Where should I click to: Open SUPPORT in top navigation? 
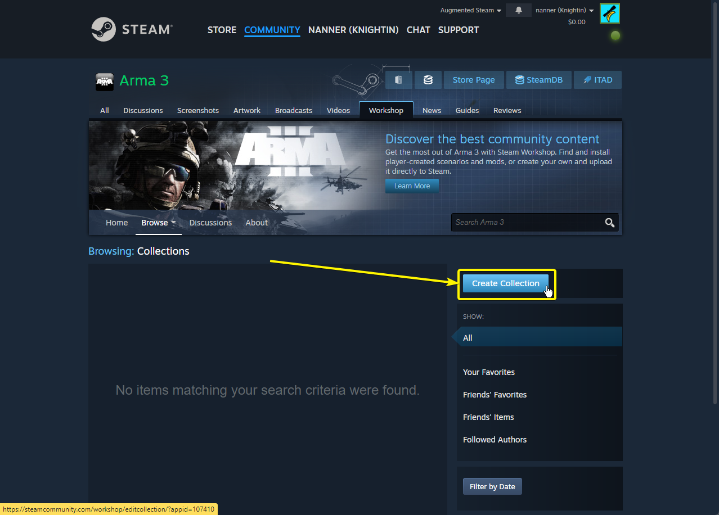[x=459, y=30]
